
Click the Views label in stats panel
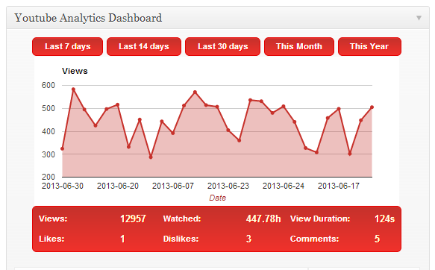53,219
